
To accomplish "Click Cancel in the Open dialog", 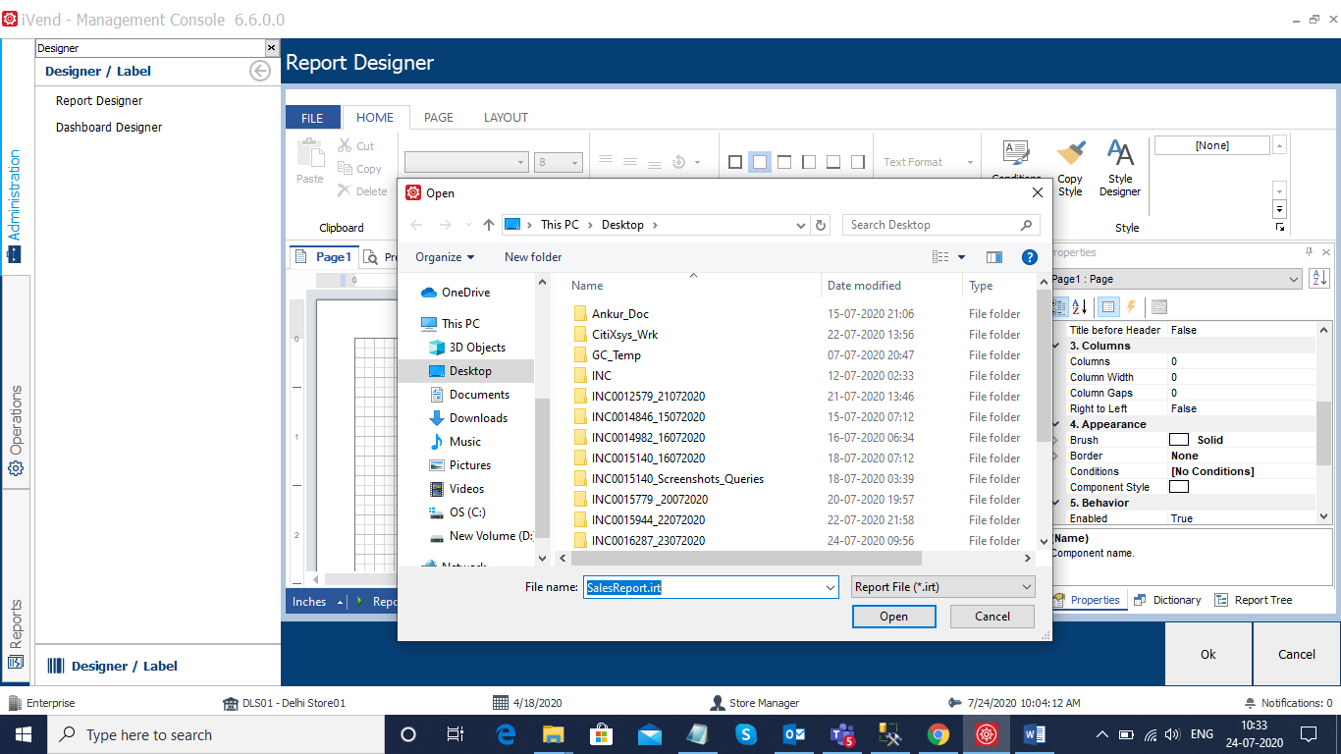I will (992, 617).
